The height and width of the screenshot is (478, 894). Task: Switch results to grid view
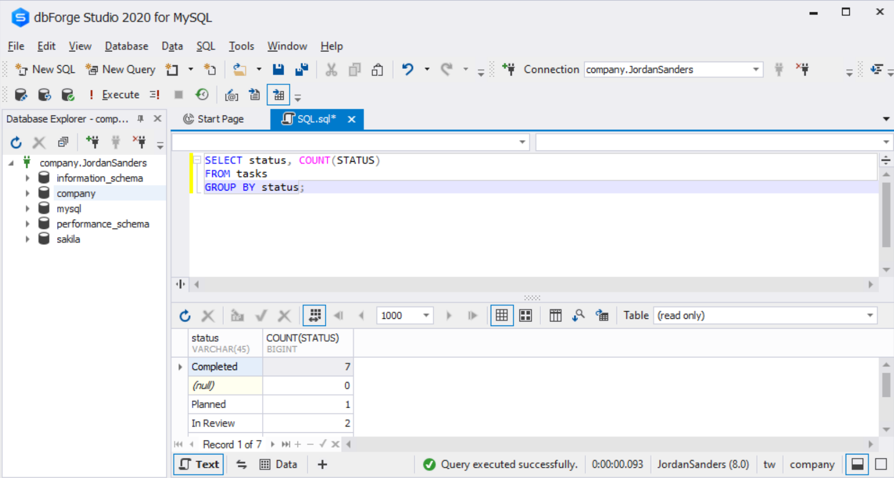(x=502, y=316)
